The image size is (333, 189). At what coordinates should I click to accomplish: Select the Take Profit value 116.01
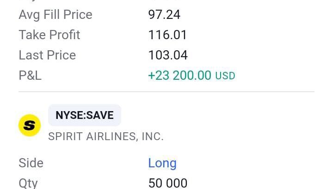pyautogui.click(x=167, y=35)
